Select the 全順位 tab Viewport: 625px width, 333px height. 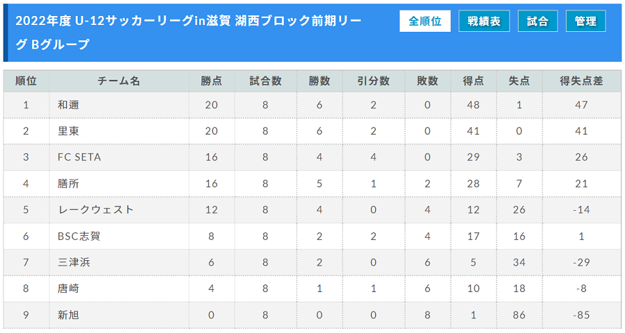pos(425,21)
